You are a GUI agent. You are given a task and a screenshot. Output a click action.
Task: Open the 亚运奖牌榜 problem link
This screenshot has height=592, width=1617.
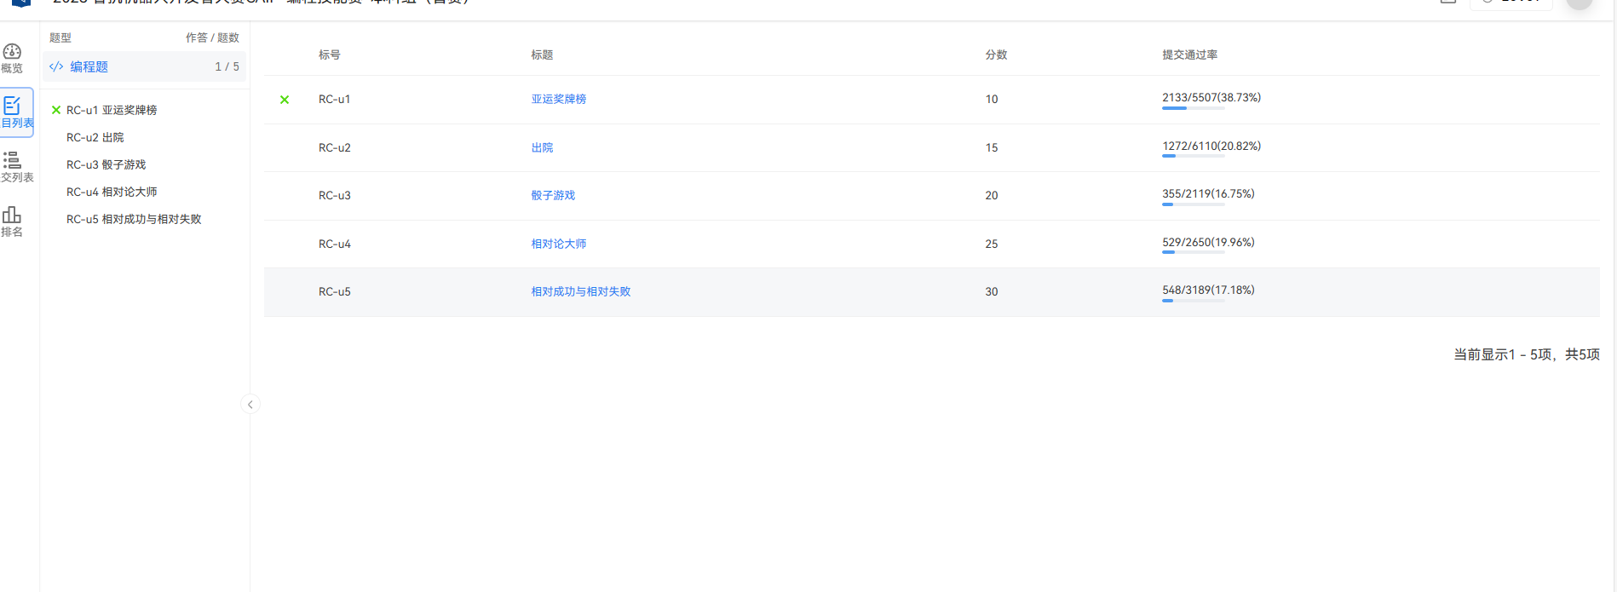pos(559,99)
